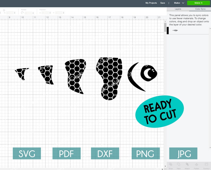Click the right panel scroll-down arrow

coord(210,147)
